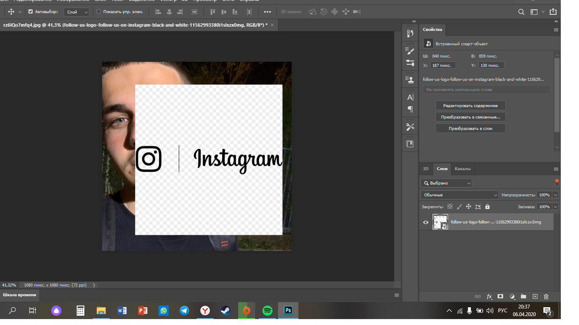Toggle the layer filtering on/off switch

pos(557,183)
